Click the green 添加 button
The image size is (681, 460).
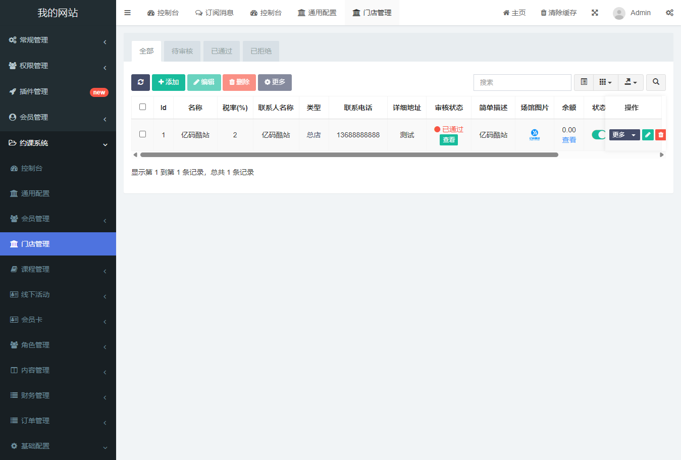[169, 82]
